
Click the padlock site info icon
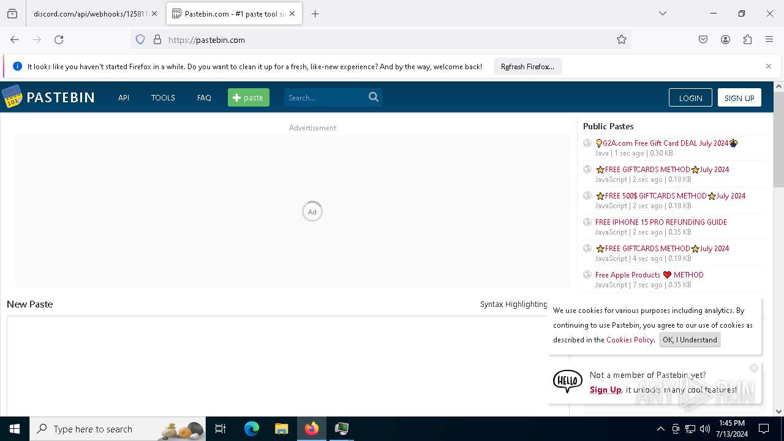coord(157,40)
